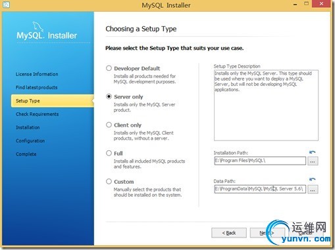Go to the Check Requirements step
The height and width of the screenshot is (250, 335).
pos(37,114)
